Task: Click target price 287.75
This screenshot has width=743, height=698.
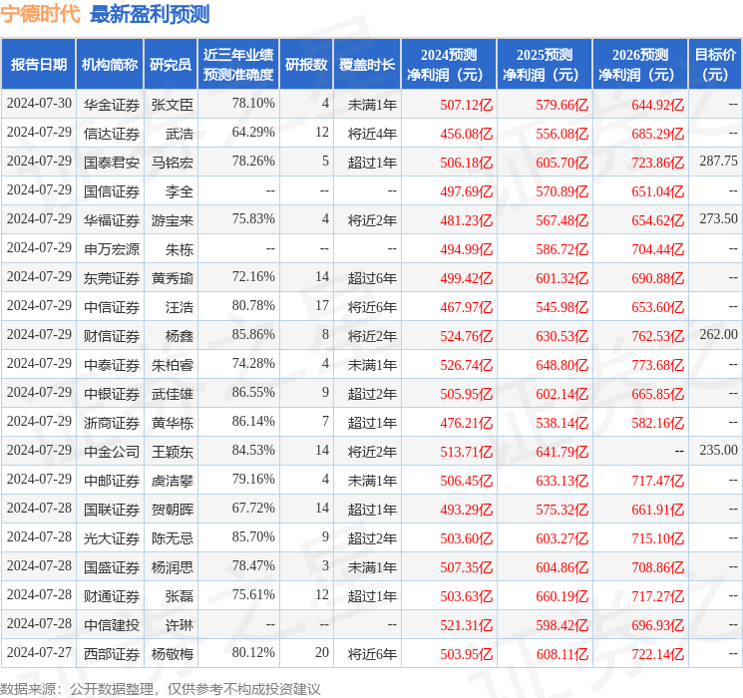Action: click(718, 162)
